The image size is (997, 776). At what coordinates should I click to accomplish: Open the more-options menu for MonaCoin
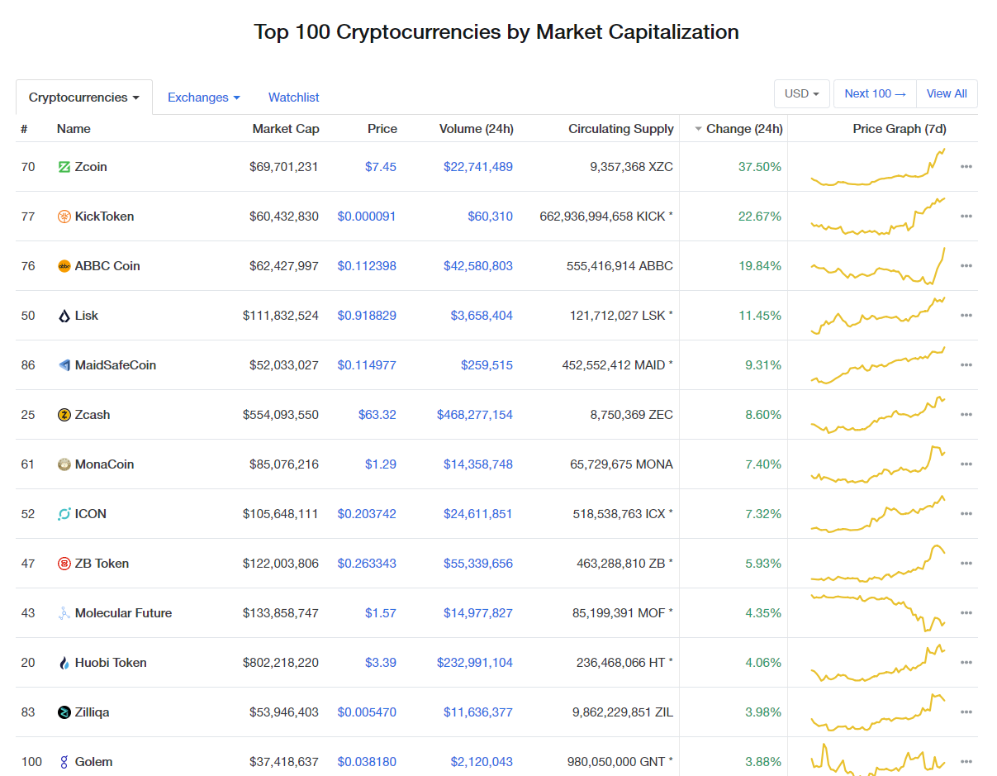coord(966,464)
